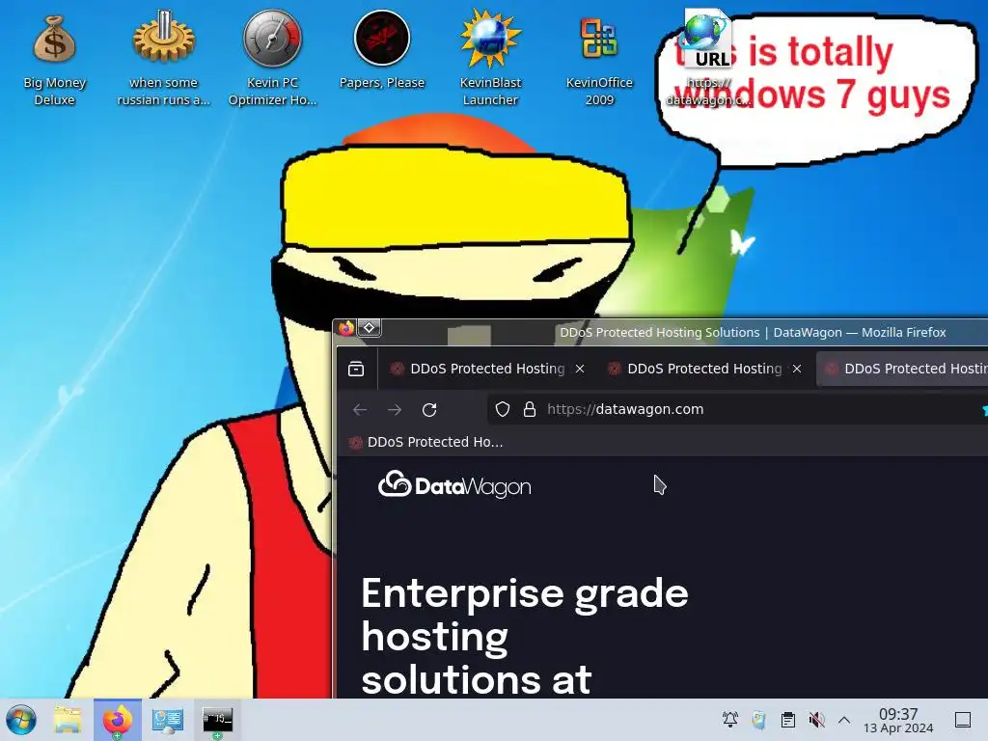Open clipboard tray icon
Viewport: 988px width, 741px height.
point(787,720)
